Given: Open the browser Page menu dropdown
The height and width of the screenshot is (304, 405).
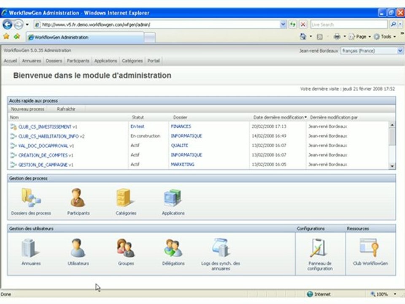Looking at the screenshot, I should pyautogui.click(x=360, y=37).
